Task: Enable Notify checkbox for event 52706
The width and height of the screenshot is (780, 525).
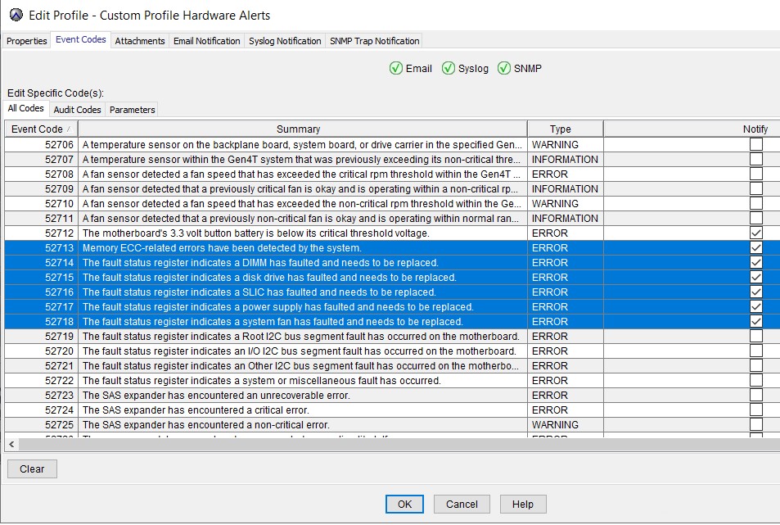Action: pyautogui.click(x=756, y=144)
